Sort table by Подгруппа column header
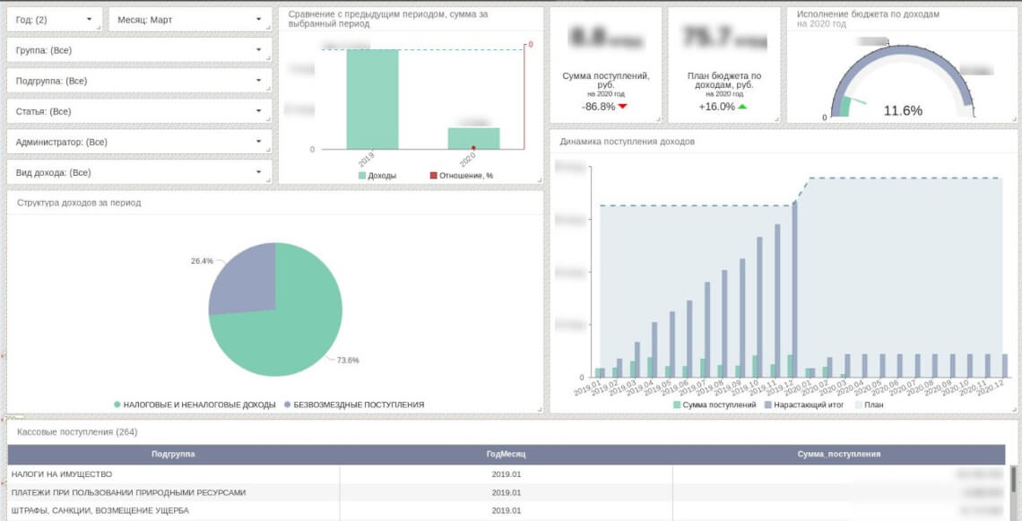The height and width of the screenshot is (521, 1022). 173,454
